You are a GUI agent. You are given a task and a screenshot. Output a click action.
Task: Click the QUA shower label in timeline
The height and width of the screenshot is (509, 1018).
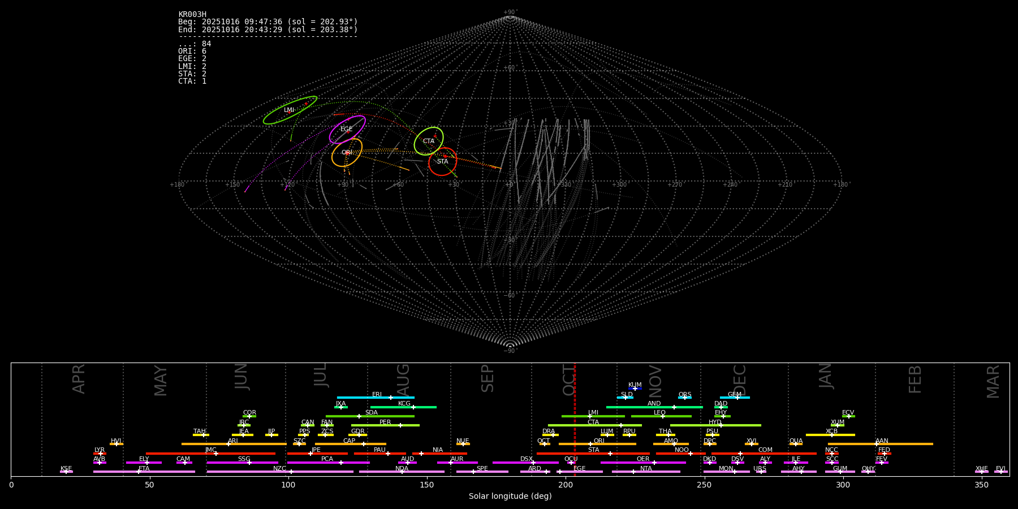tap(796, 441)
